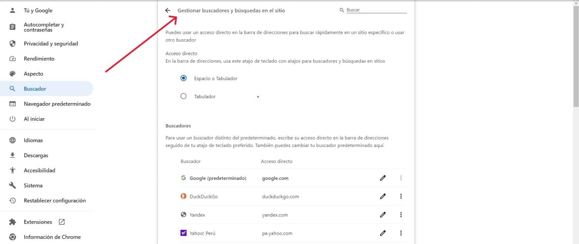Image resolution: width=579 pixels, height=244 pixels.
Task: Select the Espacio o Tabulador radio button
Action: [184, 78]
